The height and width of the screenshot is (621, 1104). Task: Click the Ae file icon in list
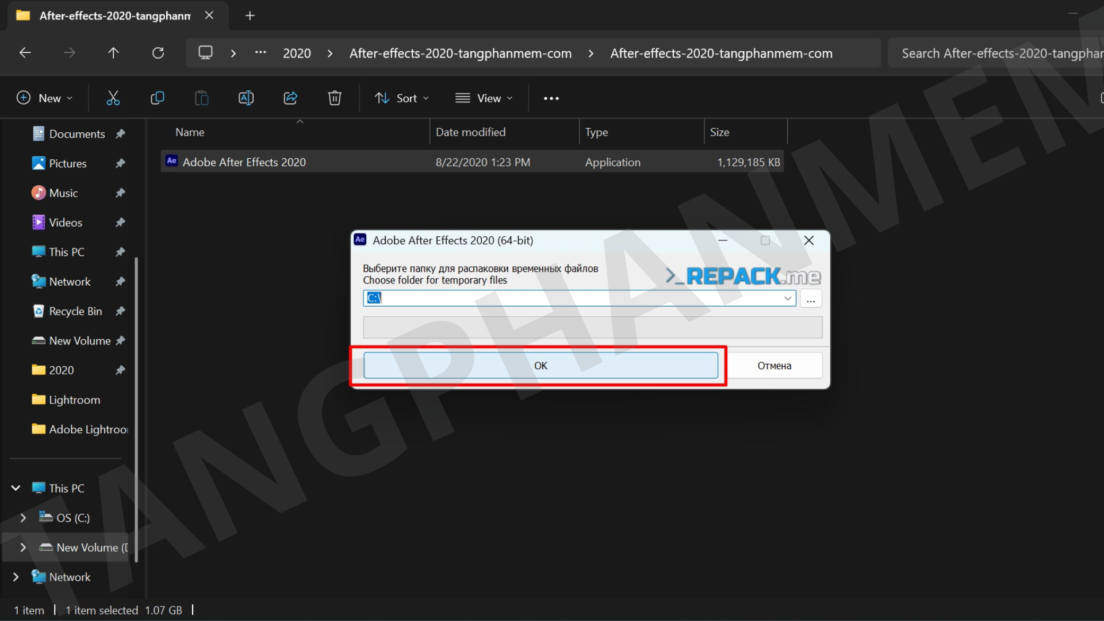(171, 161)
